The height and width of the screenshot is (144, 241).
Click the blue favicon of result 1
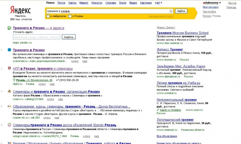(9, 50)
